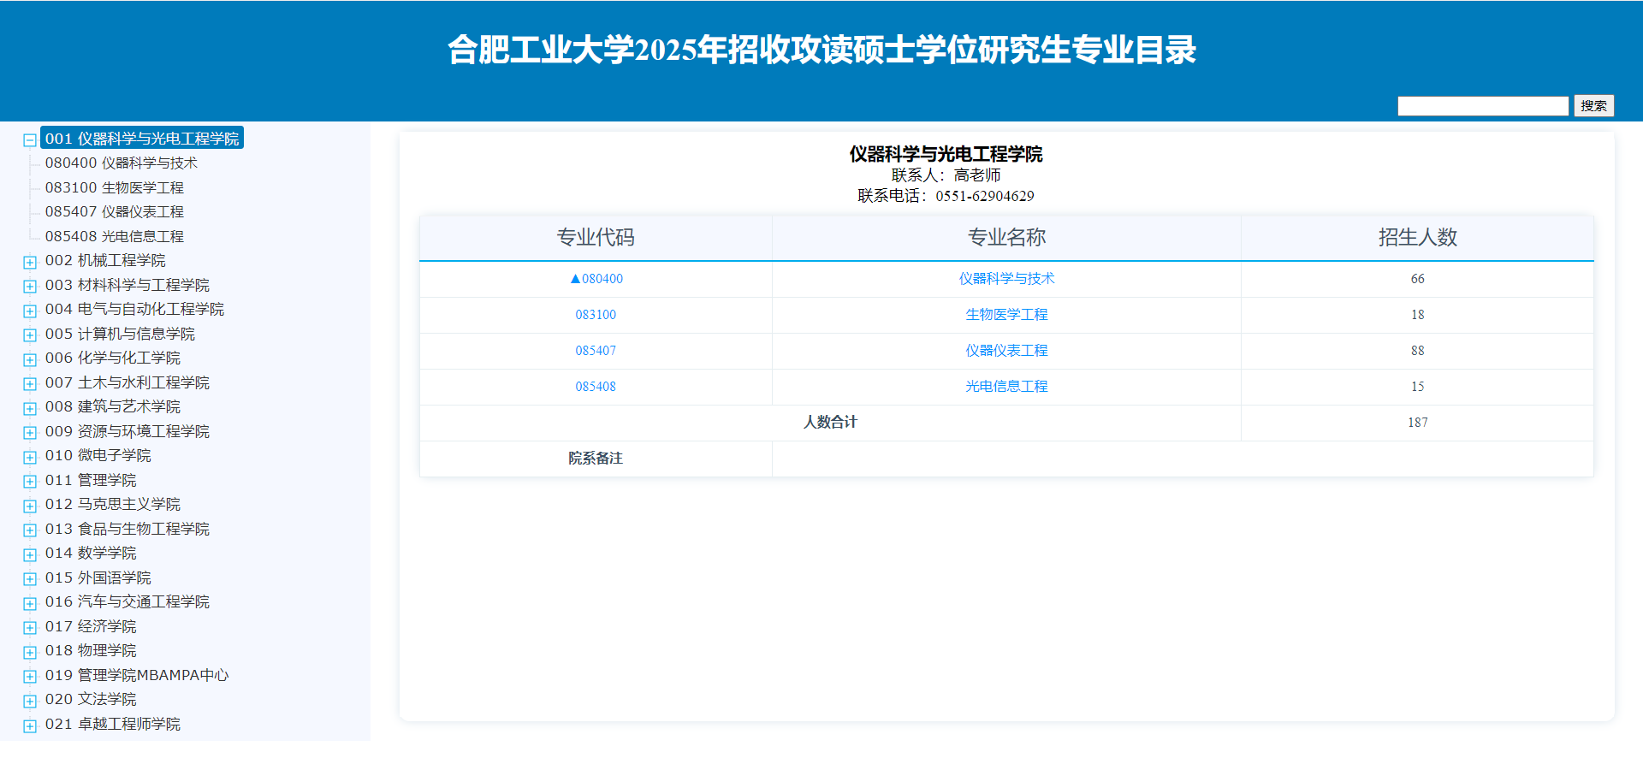The image size is (1643, 758).
Task: Expand the 009 资源与环境工程学院 node
Action: (x=30, y=432)
